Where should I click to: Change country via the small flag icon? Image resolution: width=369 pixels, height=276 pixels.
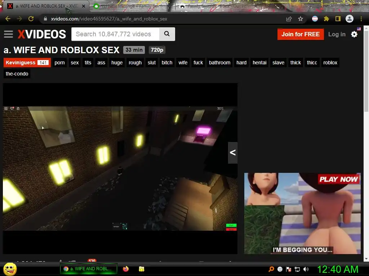click(359, 29)
